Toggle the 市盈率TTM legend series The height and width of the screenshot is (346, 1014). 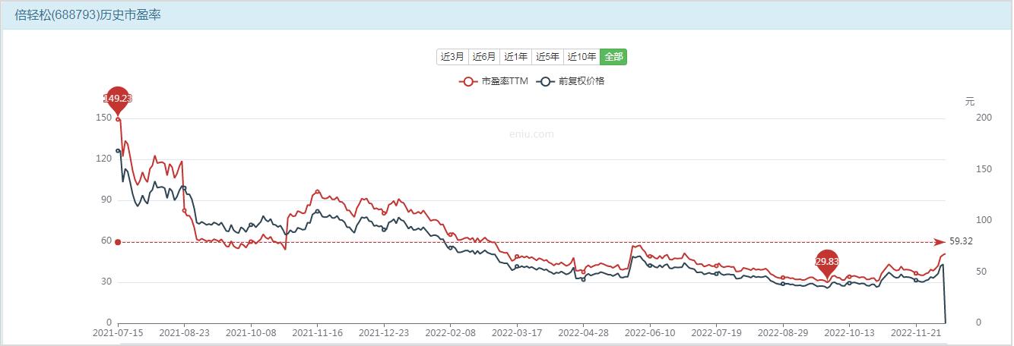(493, 81)
